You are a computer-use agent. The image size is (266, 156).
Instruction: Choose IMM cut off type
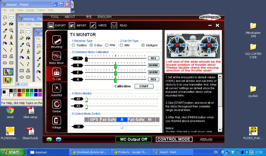pos(121,45)
